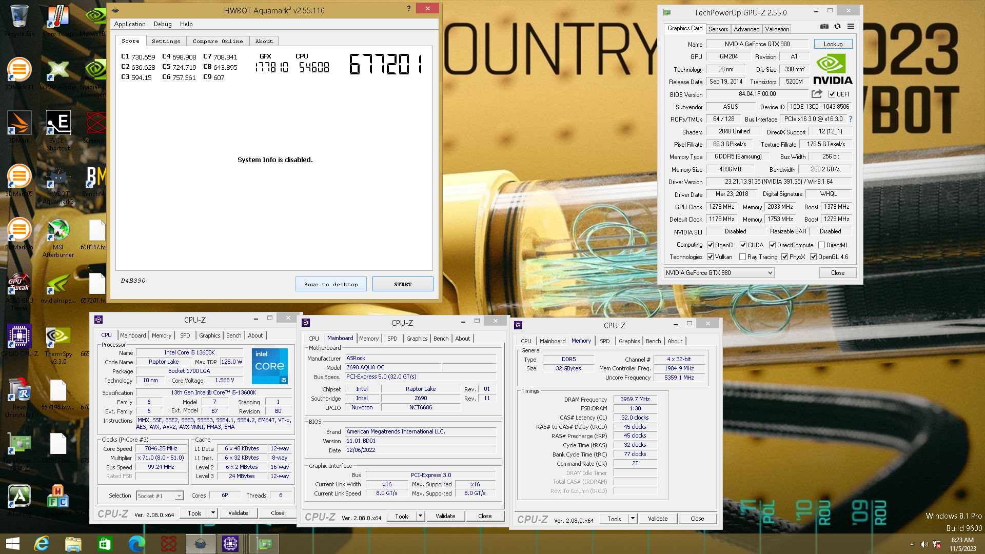
Task: Take a screenshot using GPU-Z camera icon
Action: (824, 26)
